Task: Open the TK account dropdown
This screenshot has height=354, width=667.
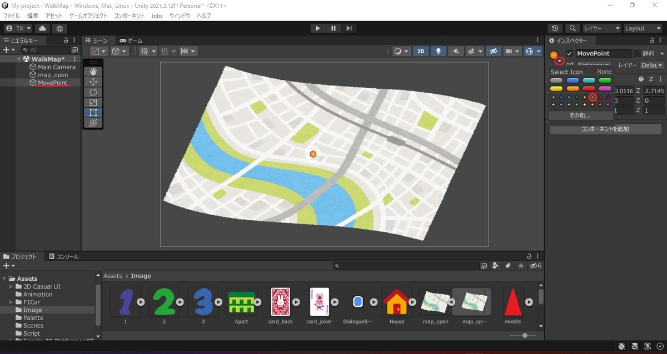Action: (18, 28)
